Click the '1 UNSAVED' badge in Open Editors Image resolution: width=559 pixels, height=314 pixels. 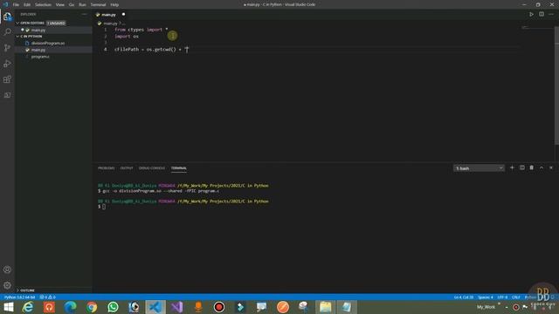[56, 23]
